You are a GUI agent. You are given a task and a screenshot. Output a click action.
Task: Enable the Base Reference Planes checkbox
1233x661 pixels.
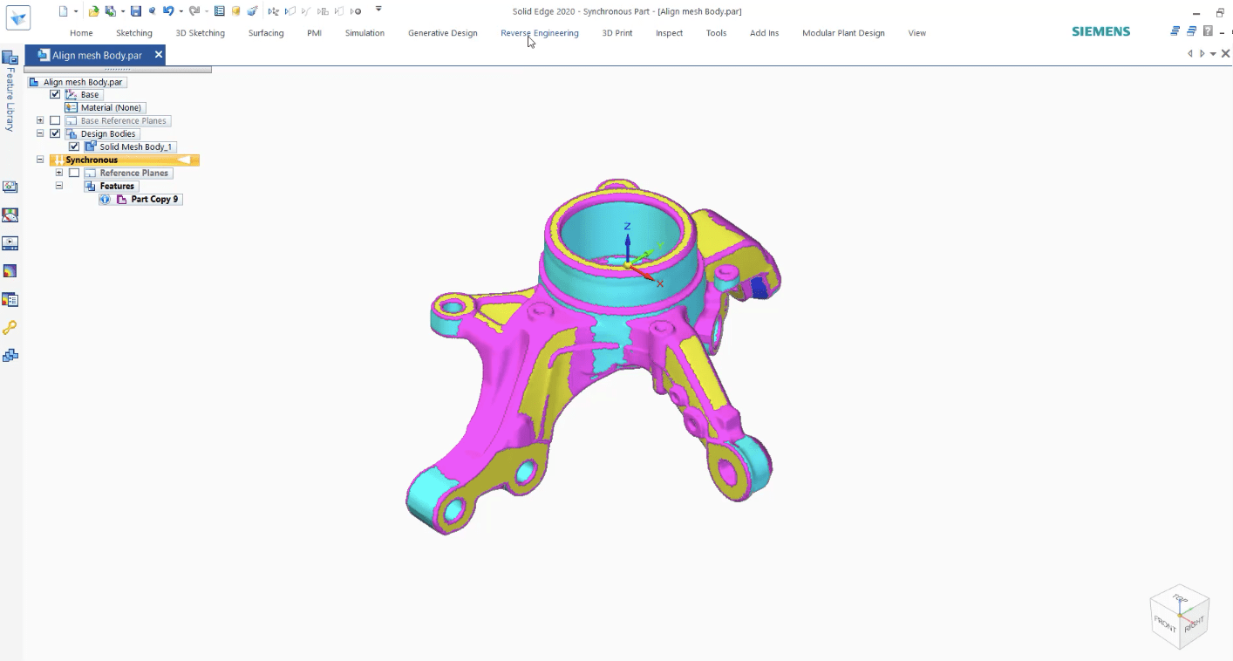coord(56,120)
